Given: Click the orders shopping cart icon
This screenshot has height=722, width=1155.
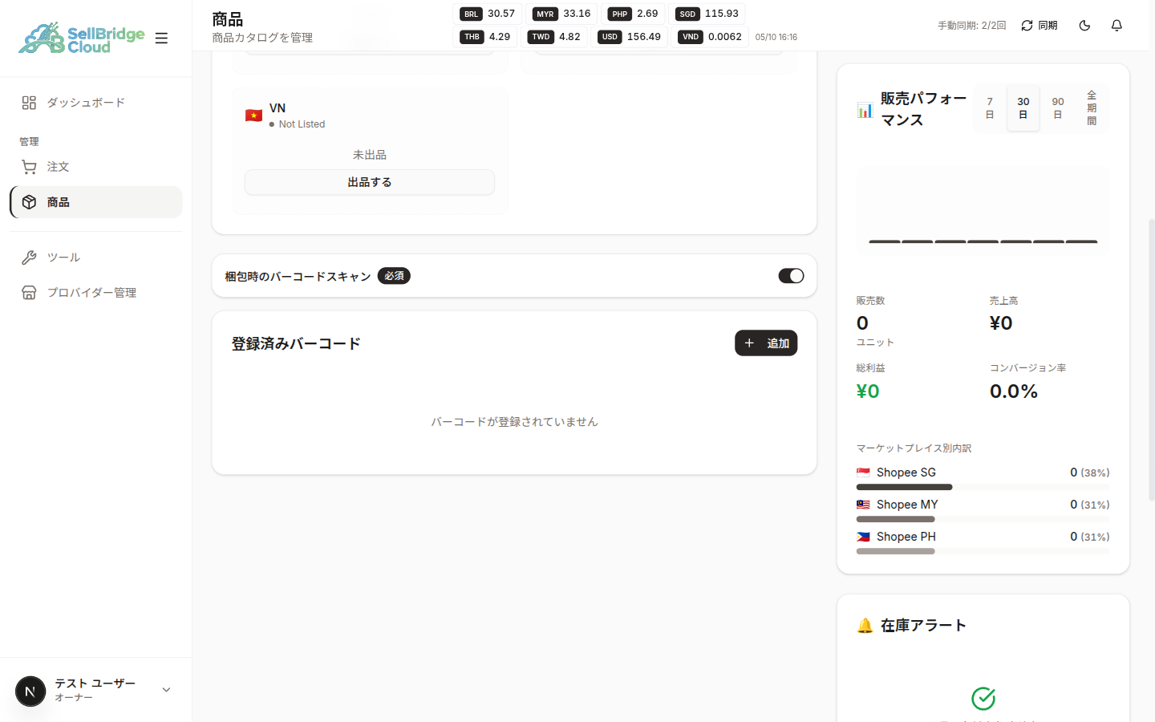Looking at the screenshot, I should coord(29,167).
